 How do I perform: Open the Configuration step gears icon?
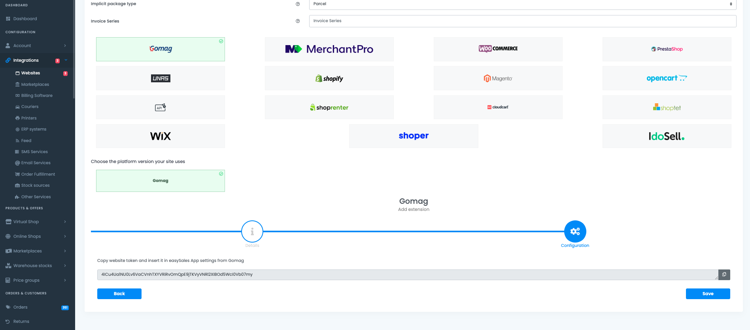(575, 231)
